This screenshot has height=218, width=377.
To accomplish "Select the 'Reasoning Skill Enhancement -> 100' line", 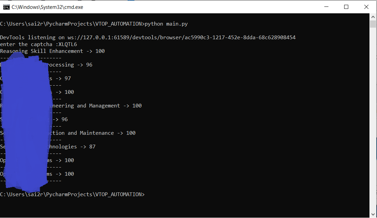I will (x=51, y=51).
